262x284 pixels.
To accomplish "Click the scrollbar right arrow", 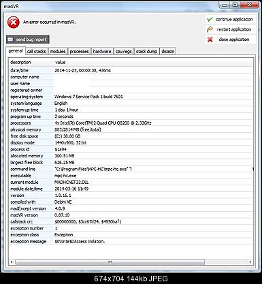I will [x=250, y=262].
